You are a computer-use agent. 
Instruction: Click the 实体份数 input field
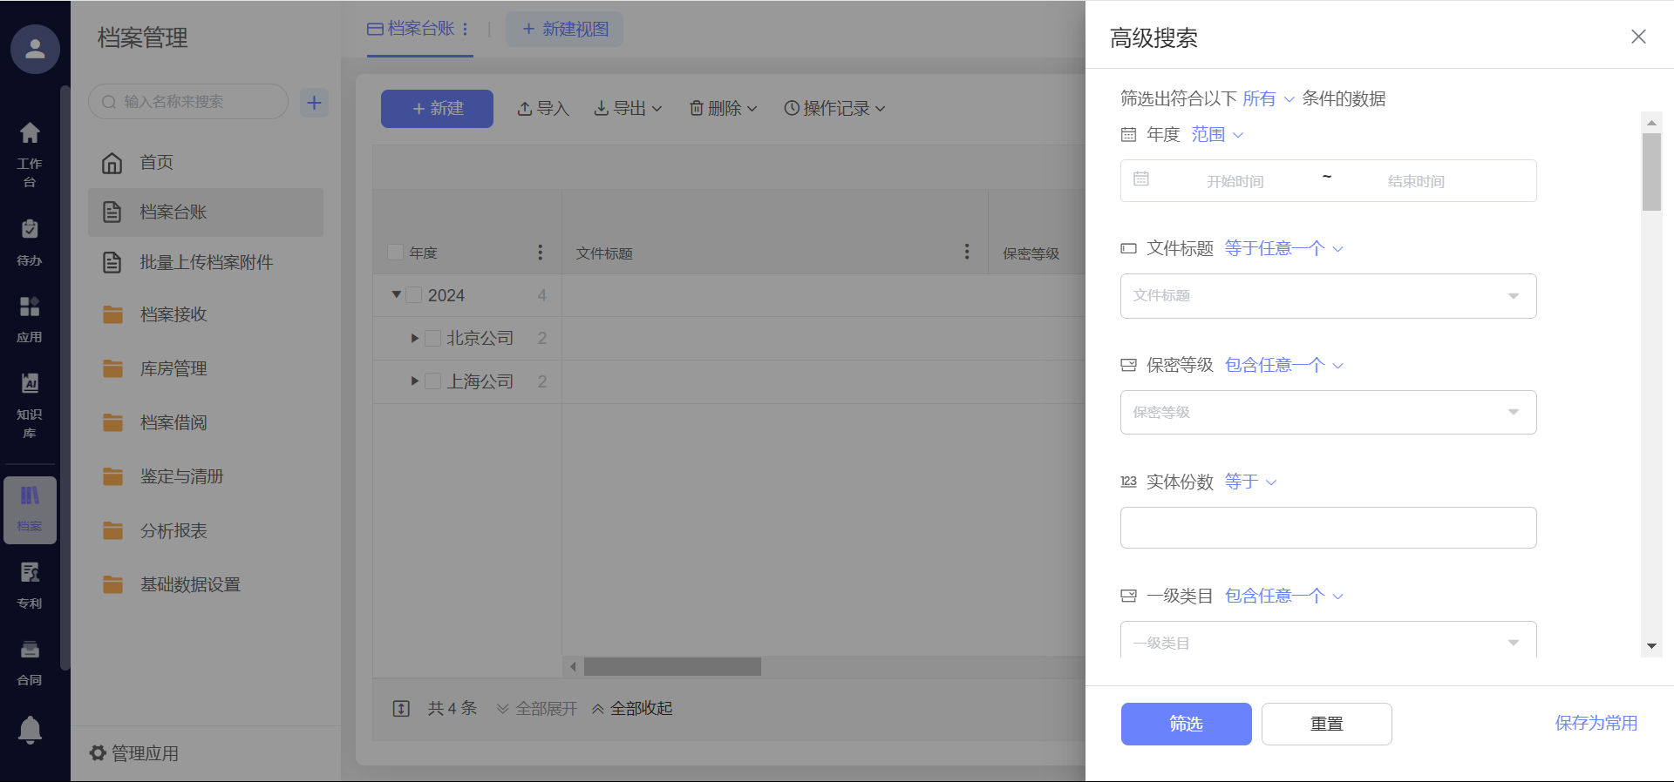tap(1327, 528)
